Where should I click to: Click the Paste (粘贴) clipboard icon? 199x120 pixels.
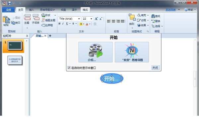6,20
